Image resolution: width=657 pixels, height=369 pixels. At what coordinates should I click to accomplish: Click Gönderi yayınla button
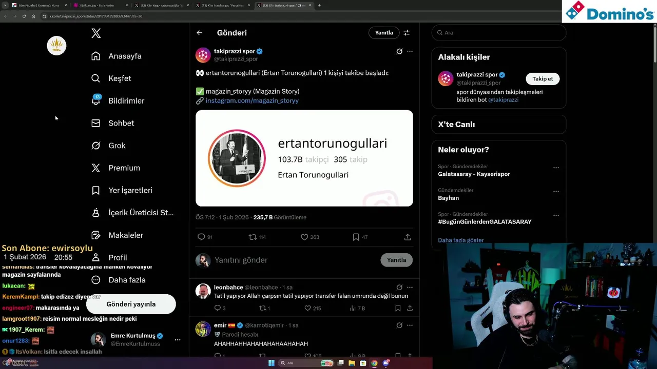pyautogui.click(x=131, y=304)
